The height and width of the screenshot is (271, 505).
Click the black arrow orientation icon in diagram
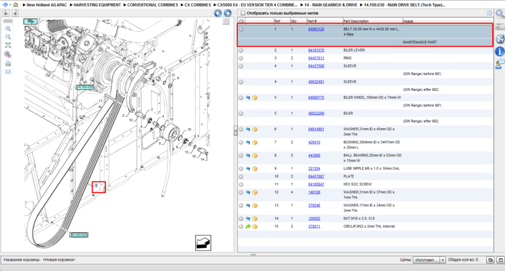[x=203, y=243]
